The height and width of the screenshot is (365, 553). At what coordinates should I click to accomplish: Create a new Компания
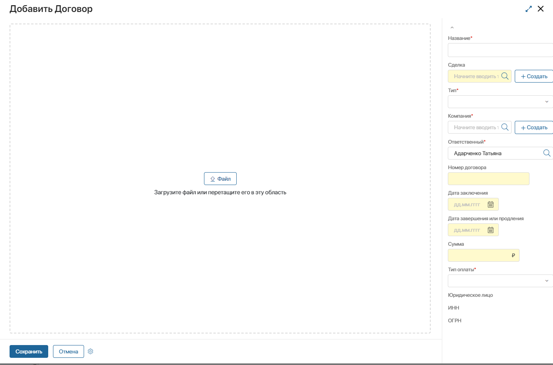(x=534, y=127)
